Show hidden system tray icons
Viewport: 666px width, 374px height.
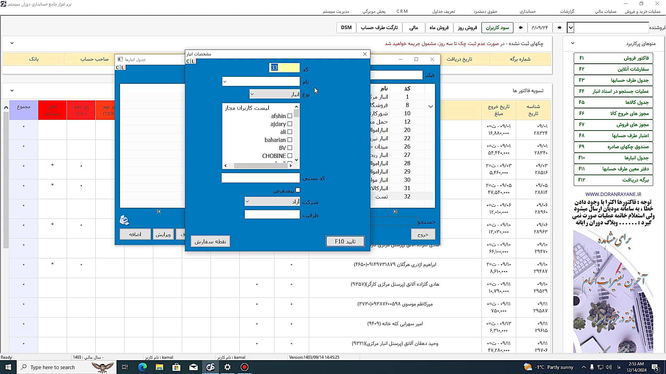pos(583,367)
